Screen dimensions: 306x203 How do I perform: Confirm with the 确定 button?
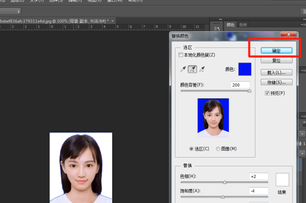276,51
